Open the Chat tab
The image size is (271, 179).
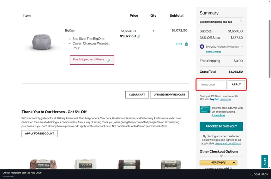coord(265,161)
